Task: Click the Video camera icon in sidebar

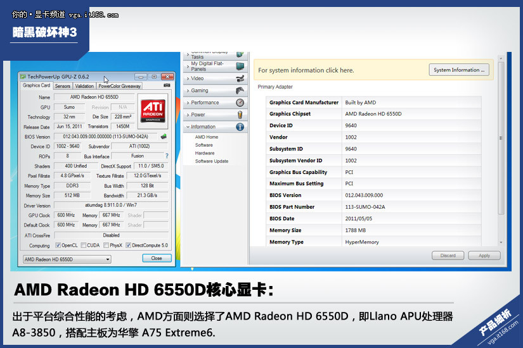Action: [240, 78]
